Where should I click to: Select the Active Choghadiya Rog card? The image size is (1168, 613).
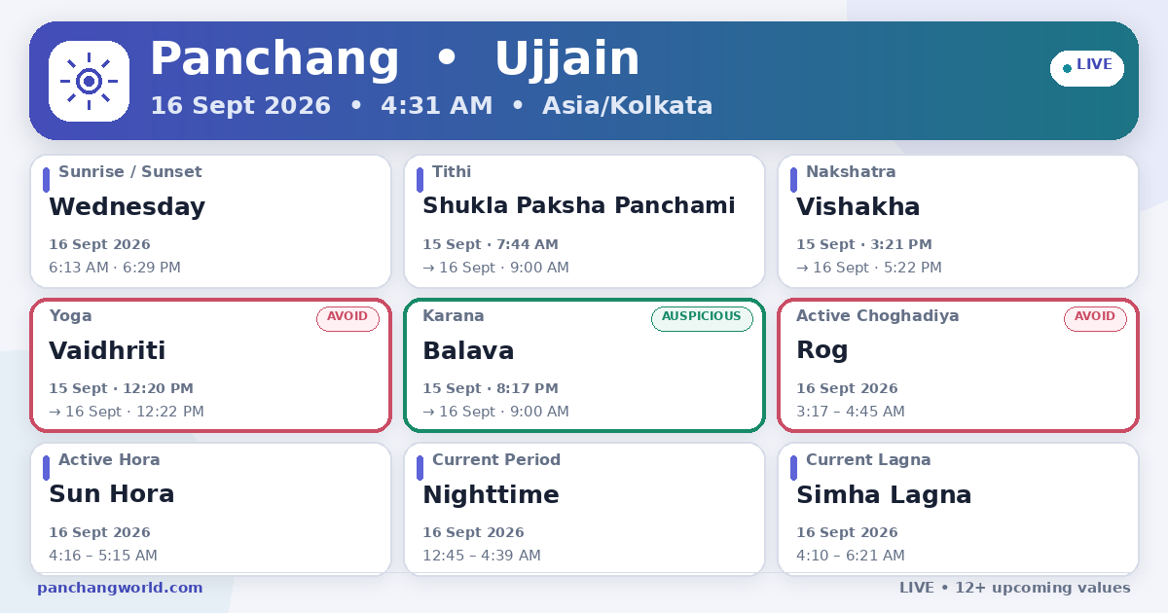pyautogui.click(x=958, y=365)
